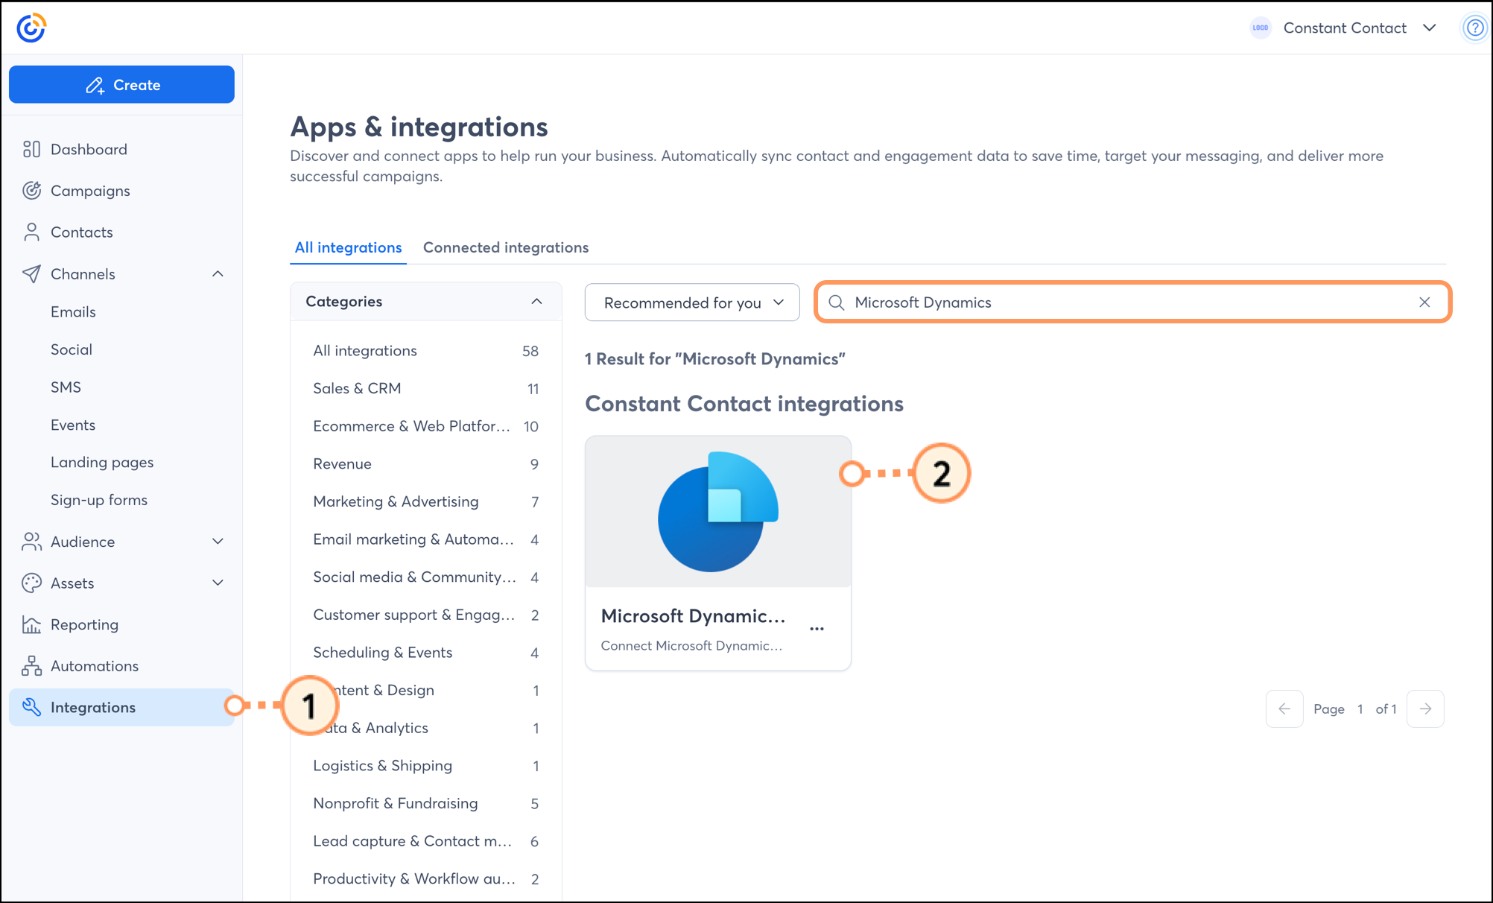Clear the search with the X icon

pyautogui.click(x=1424, y=302)
